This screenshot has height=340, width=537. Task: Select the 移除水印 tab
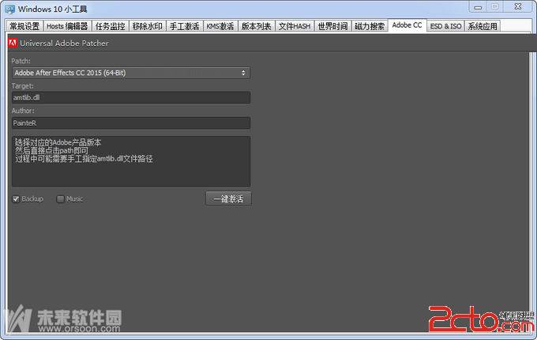click(x=147, y=26)
